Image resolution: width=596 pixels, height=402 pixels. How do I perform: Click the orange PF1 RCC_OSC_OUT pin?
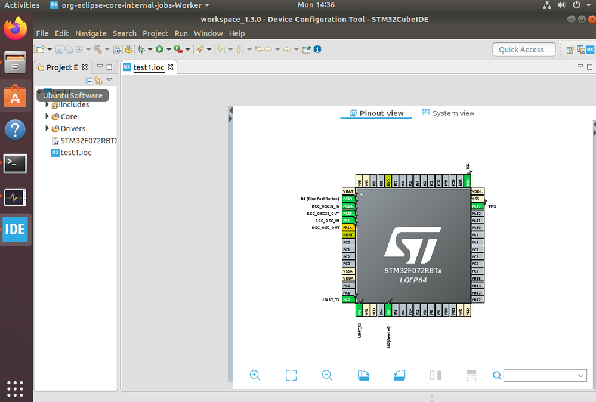[348, 228]
